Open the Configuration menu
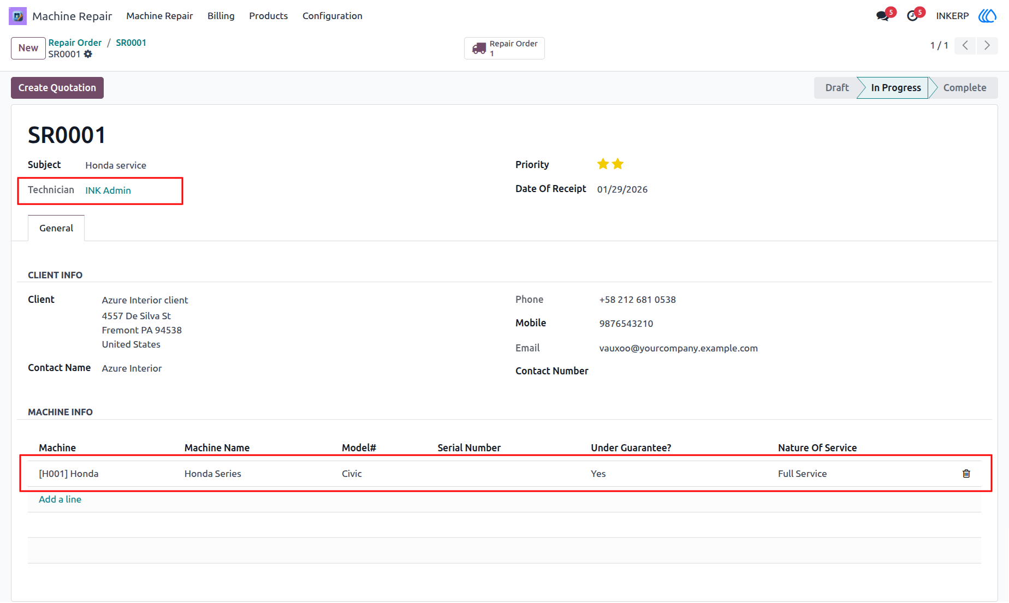This screenshot has height=603, width=1009. click(x=333, y=16)
